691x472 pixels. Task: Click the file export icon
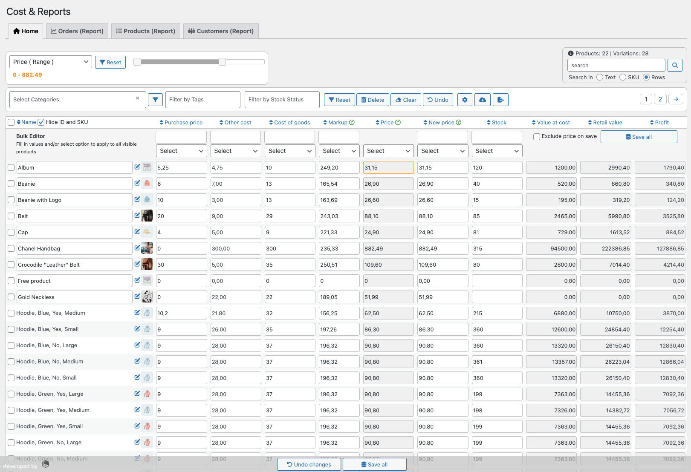500,99
